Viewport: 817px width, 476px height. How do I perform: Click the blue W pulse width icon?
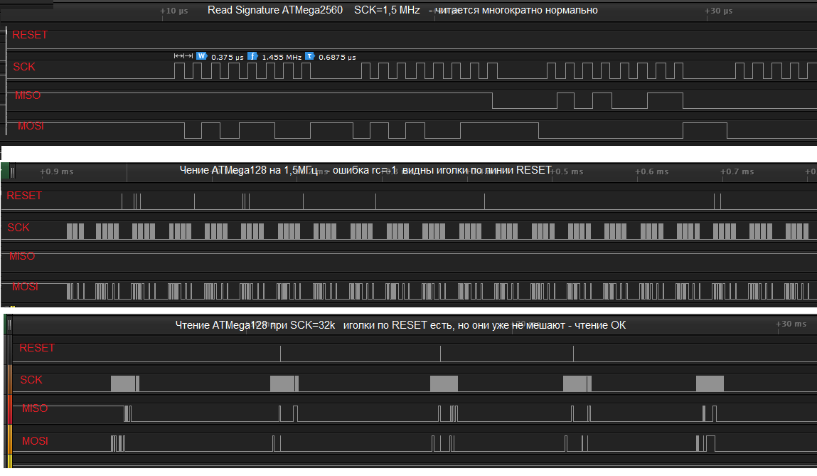(202, 56)
